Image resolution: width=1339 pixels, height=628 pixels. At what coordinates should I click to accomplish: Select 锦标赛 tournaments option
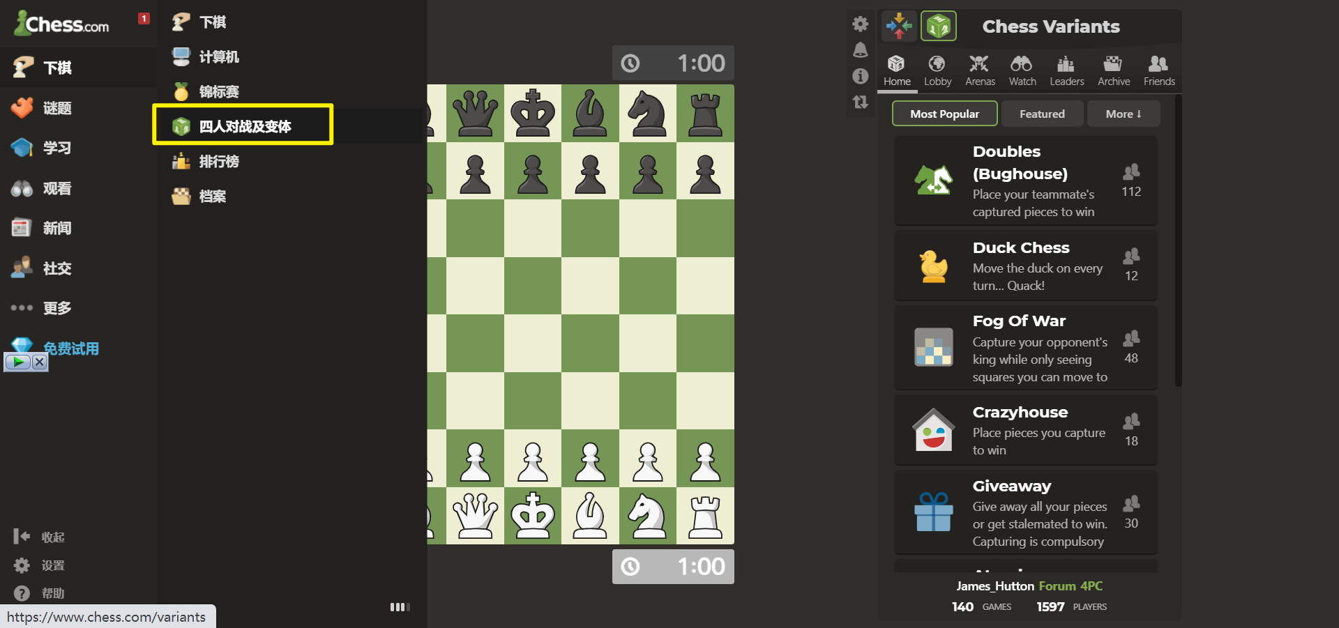(206, 92)
